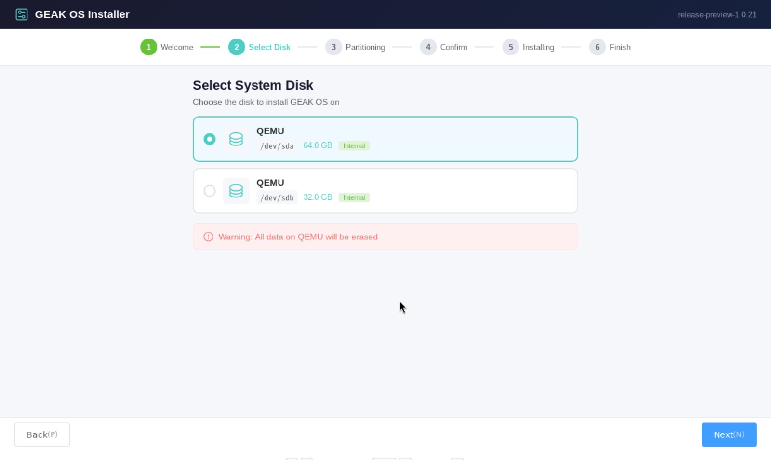Click the Internal badge on the /dev/sda disk

[354, 146]
